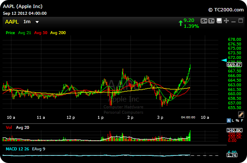Screen dimensions: 247x163
Task: Click the 2 p time axis label
Action: click(x=130, y=117)
